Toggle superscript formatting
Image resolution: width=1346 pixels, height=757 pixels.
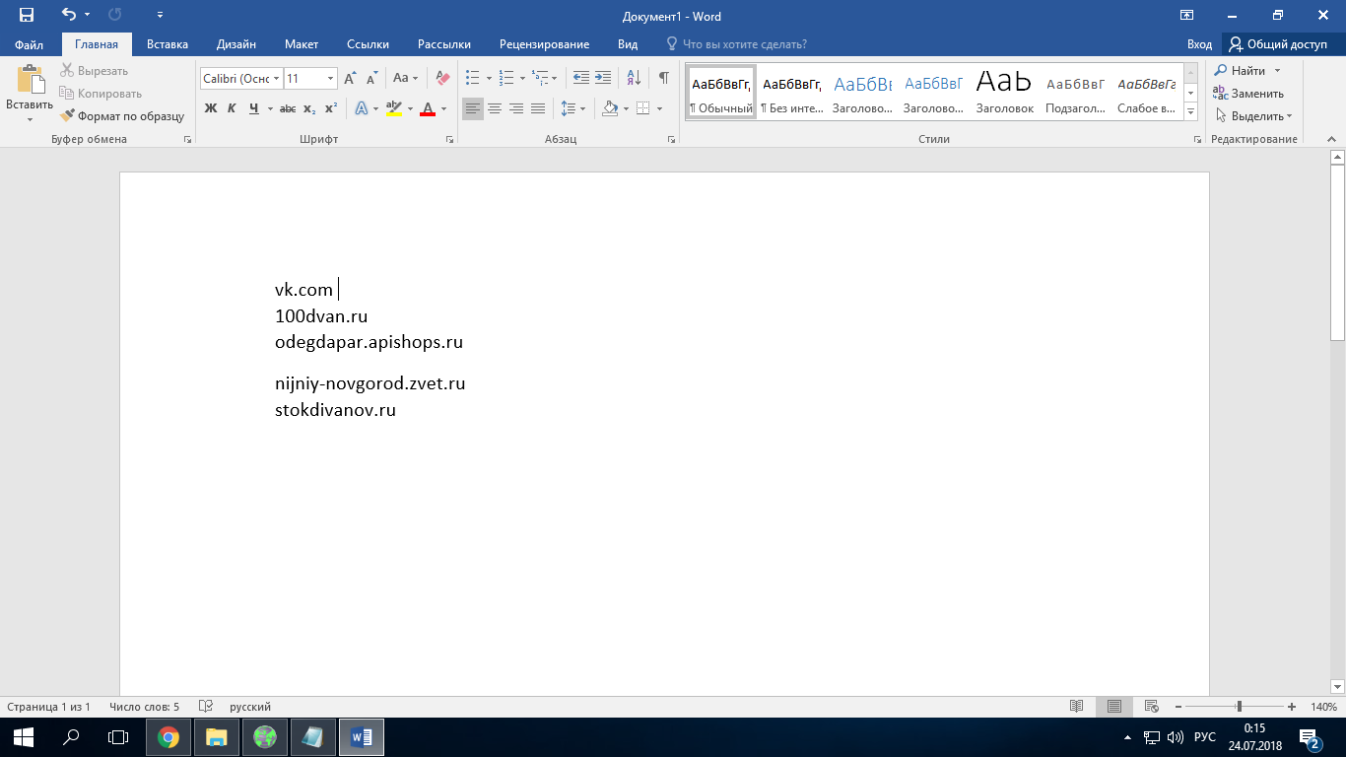pyautogui.click(x=331, y=108)
